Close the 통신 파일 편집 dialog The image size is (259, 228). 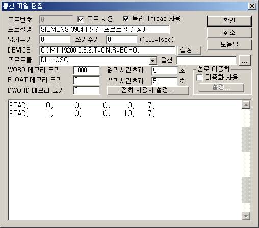(252, 6)
